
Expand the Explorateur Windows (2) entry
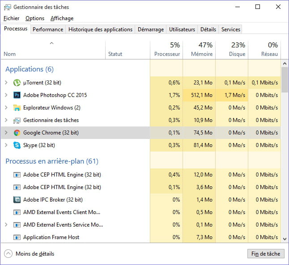point(6,108)
